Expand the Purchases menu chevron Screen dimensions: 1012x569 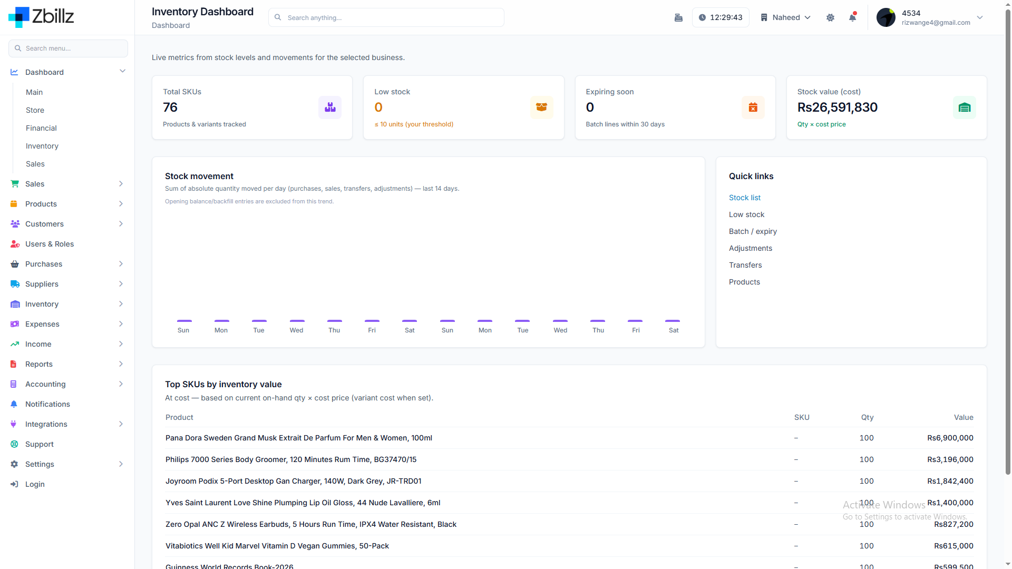(x=121, y=264)
